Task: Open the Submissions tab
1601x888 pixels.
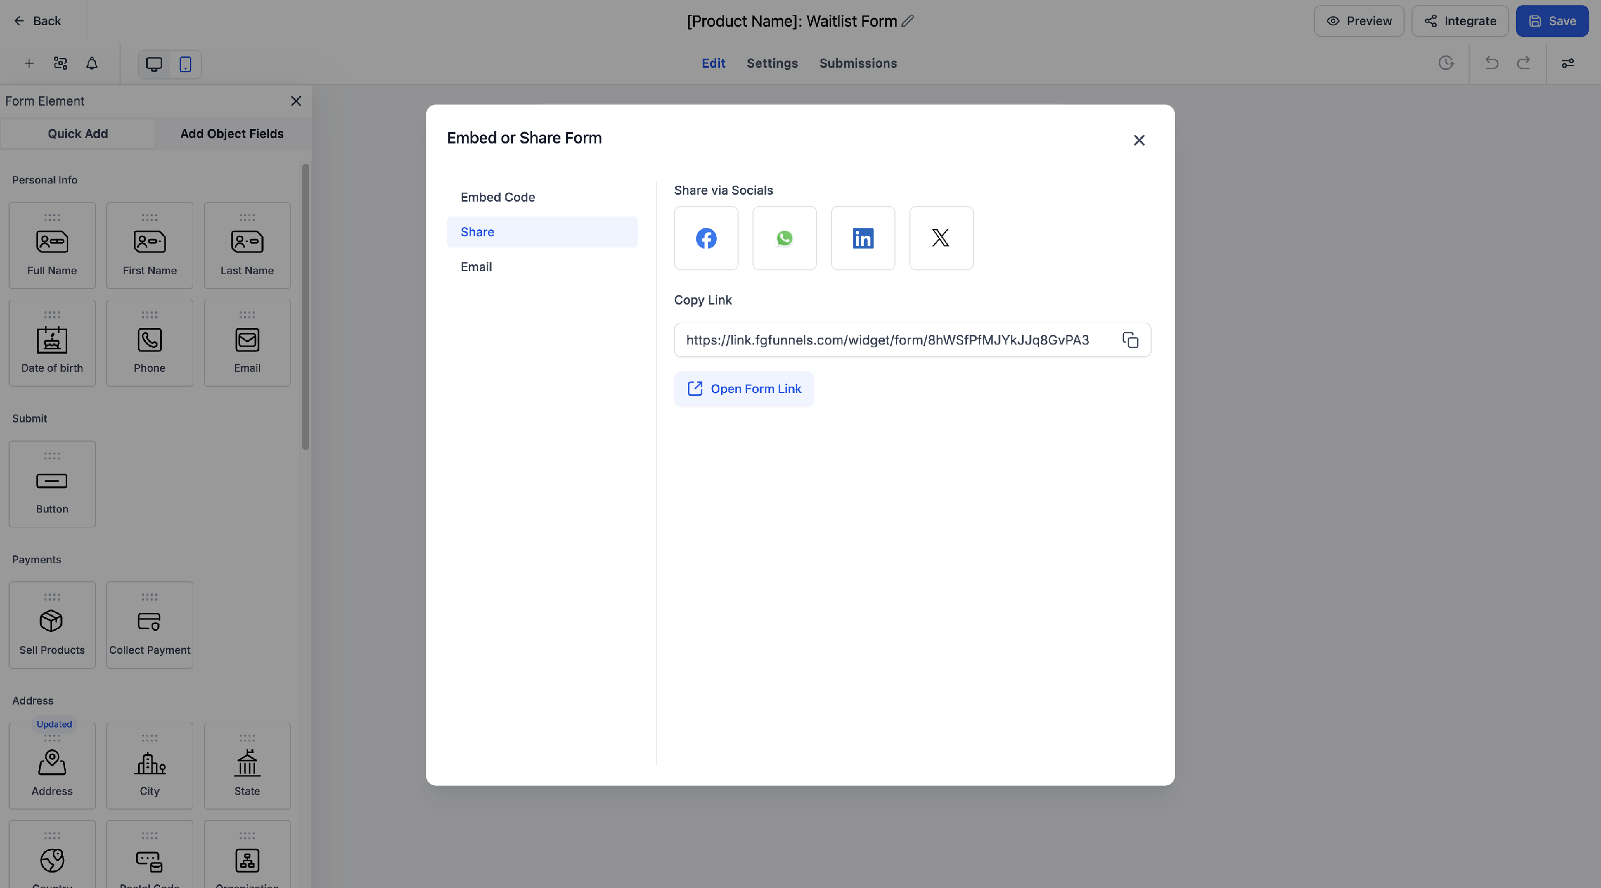Action: [x=858, y=63]
